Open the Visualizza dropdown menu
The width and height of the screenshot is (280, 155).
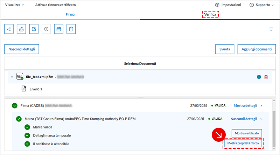click(15, 5)
